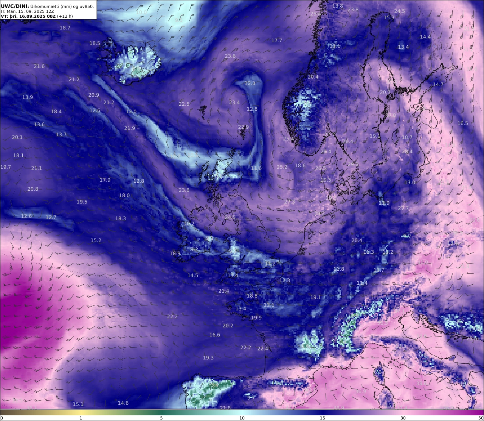
Task: Click the value 12.7 on the map
Action: [51, 217]
